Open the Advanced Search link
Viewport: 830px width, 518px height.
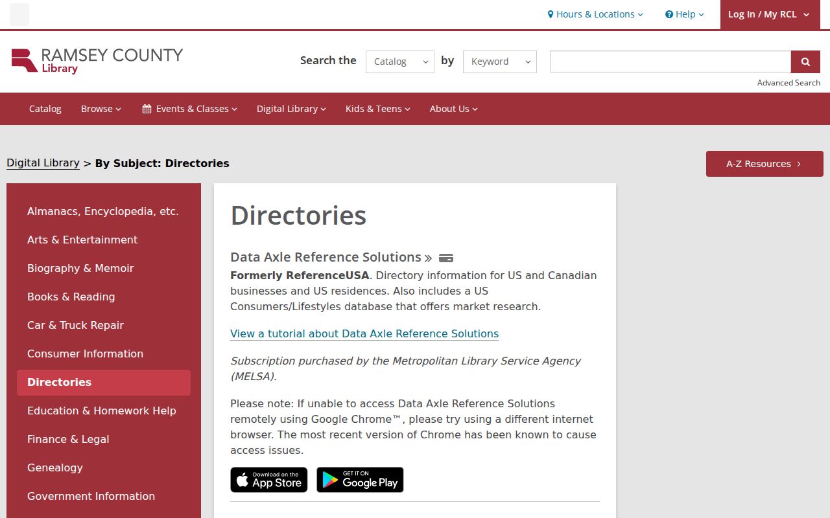[788, 83]
